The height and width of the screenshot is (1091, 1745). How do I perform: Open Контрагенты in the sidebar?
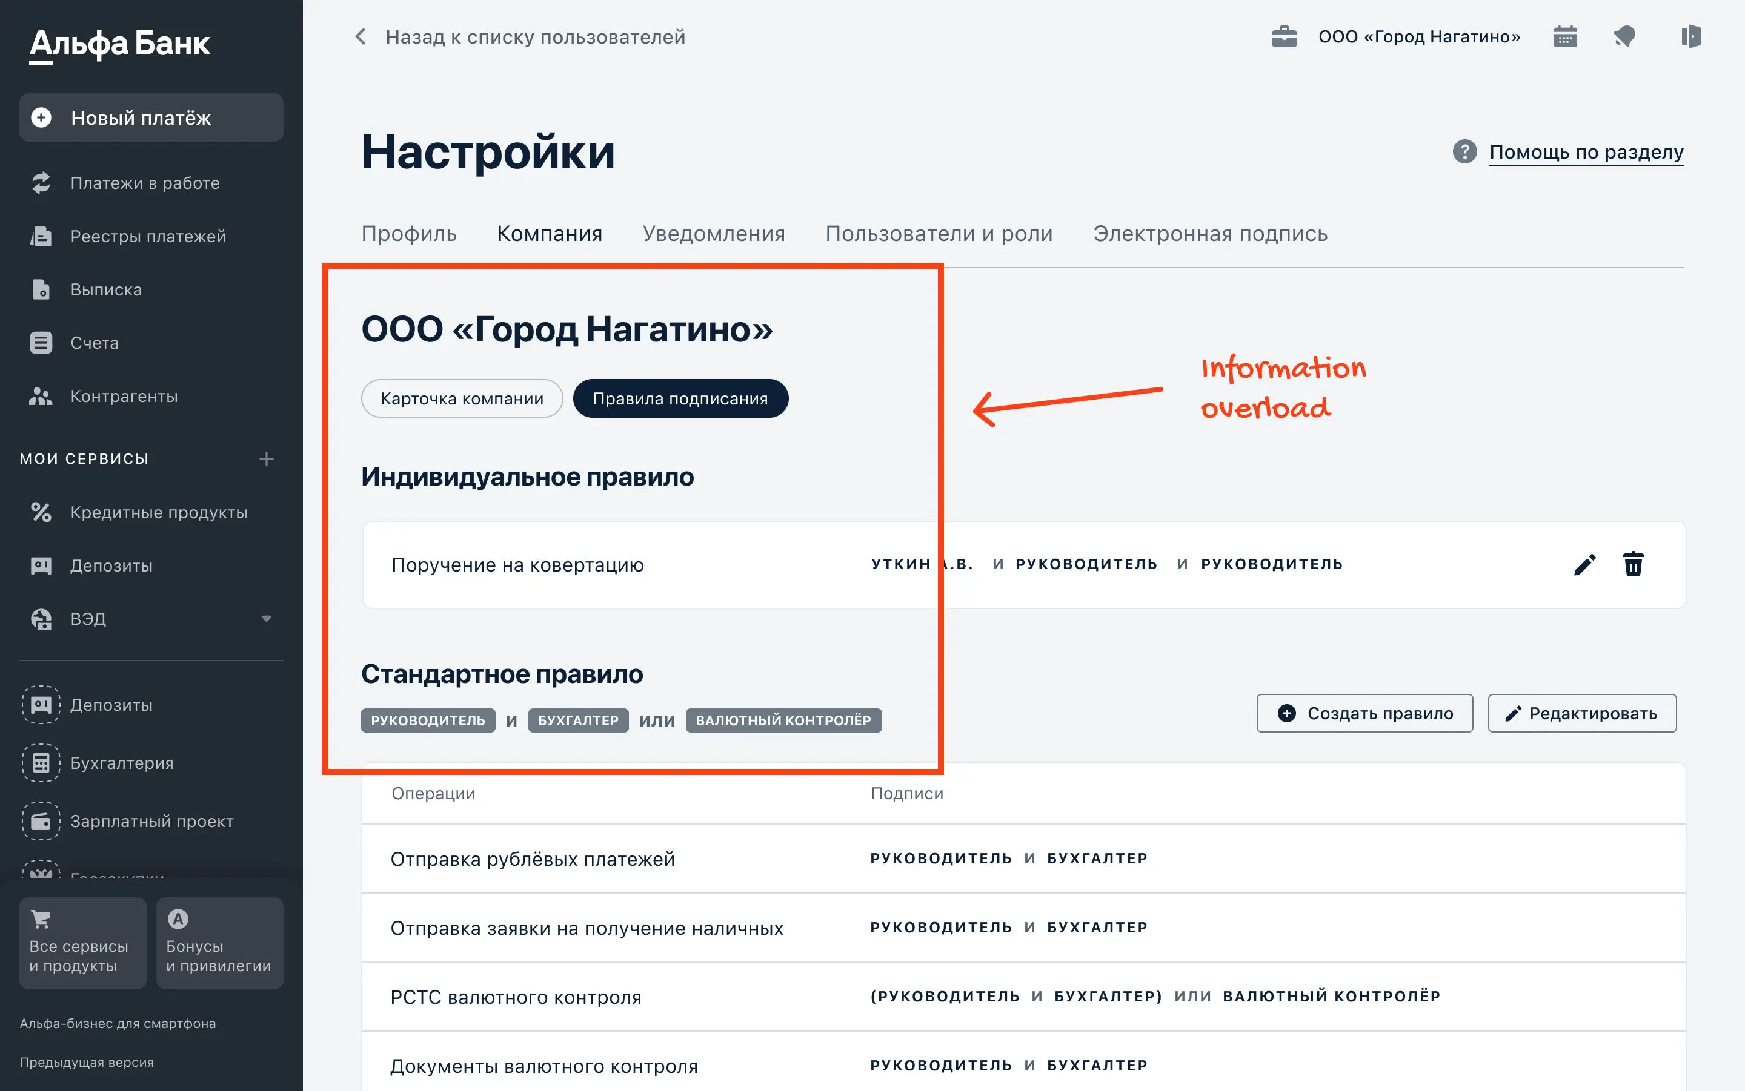[124, 396]
